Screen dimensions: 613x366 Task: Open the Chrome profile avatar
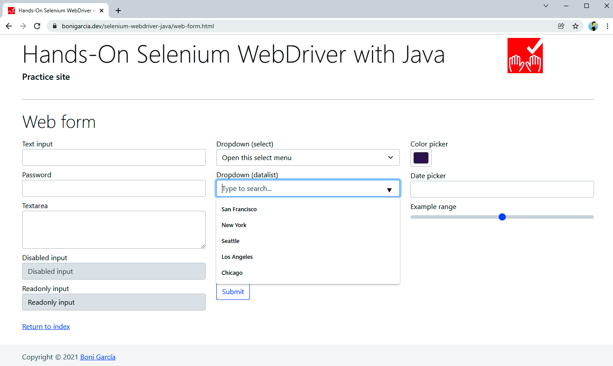click(593, 26)
